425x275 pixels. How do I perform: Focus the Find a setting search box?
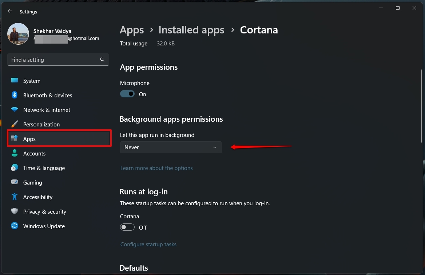coord(58,60)
